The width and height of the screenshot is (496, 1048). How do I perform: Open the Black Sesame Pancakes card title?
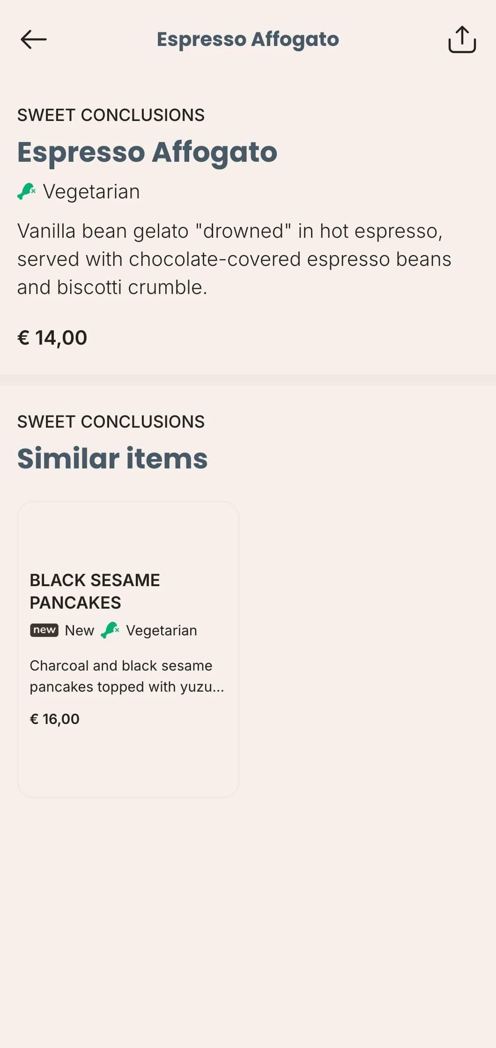[95, 591]
